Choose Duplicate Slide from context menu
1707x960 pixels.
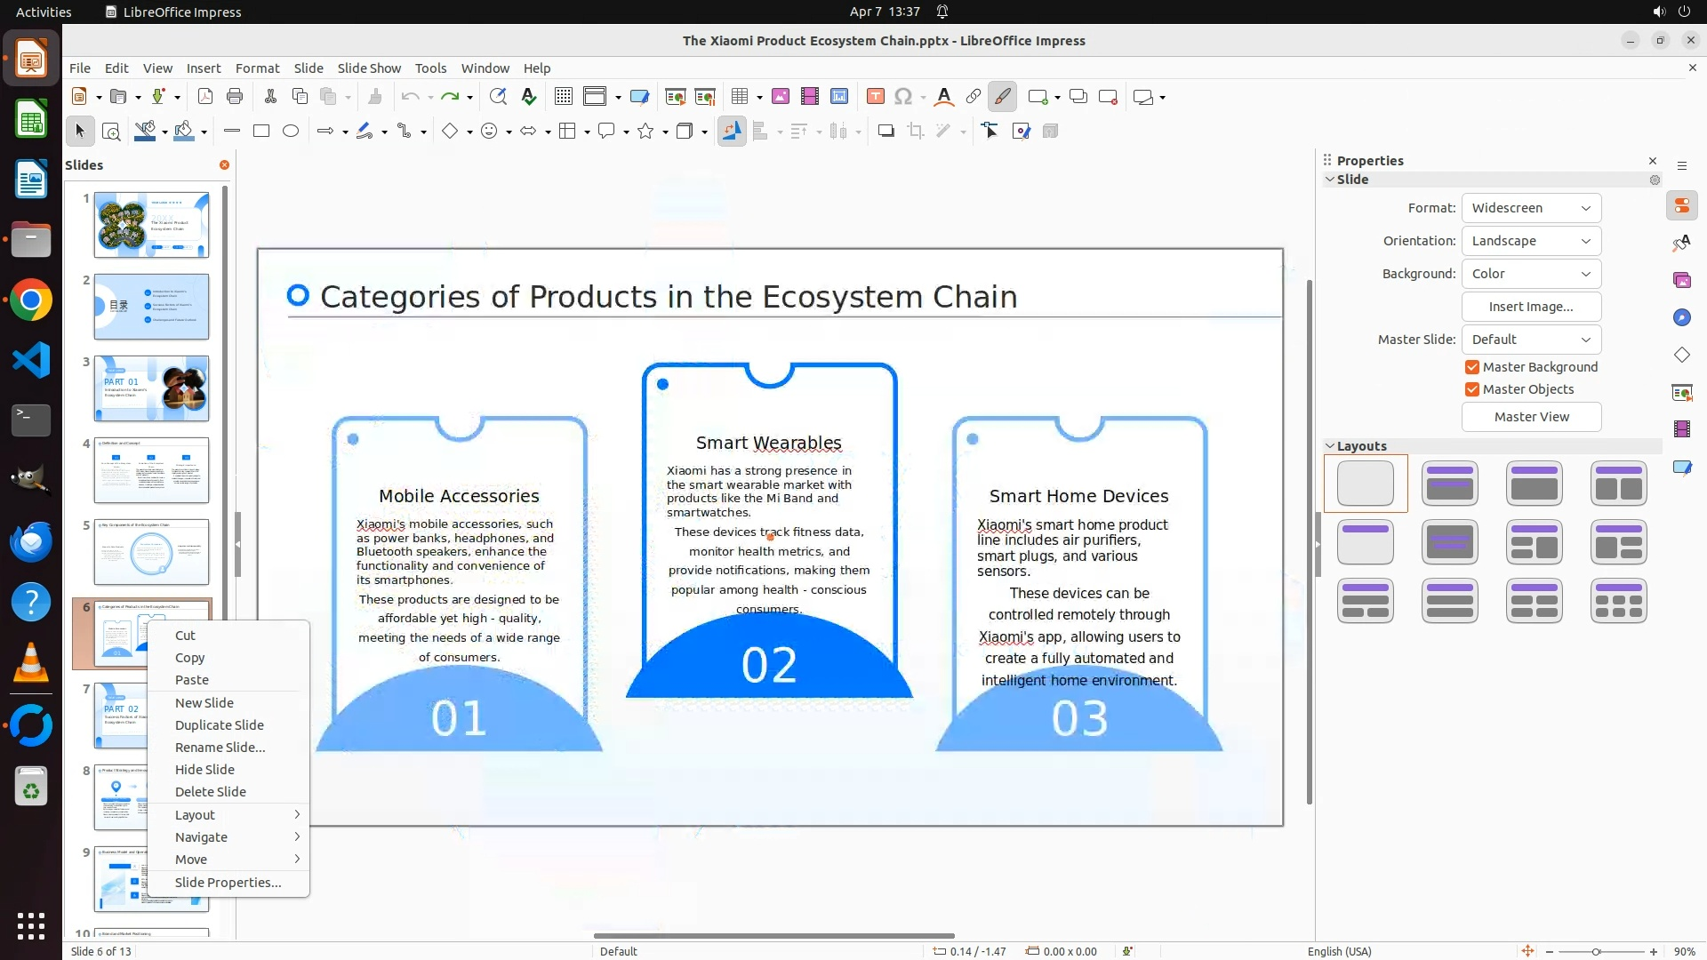219,725
